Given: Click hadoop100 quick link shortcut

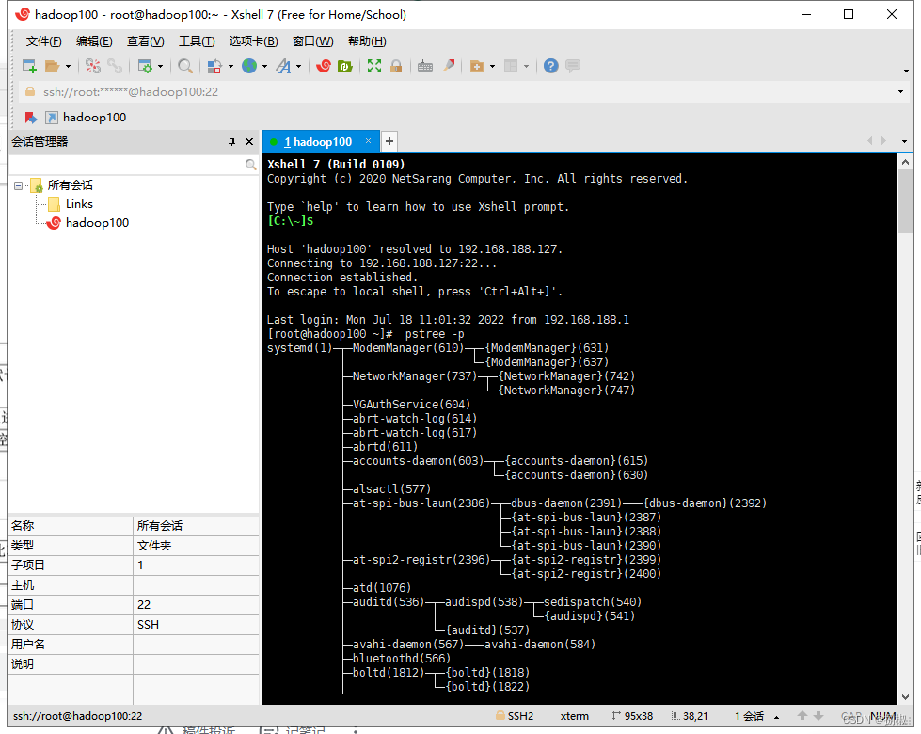Looking at the screenshot, I should (x=87, y=118).
